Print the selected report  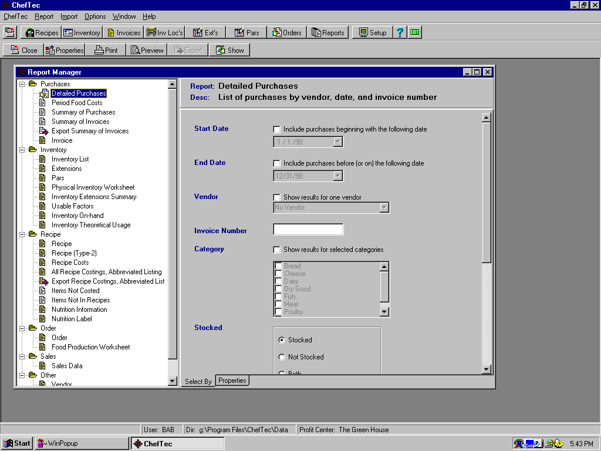(x=106, y=51)
